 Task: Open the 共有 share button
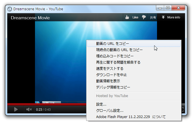pyautogui.click(x=153, y=17)
